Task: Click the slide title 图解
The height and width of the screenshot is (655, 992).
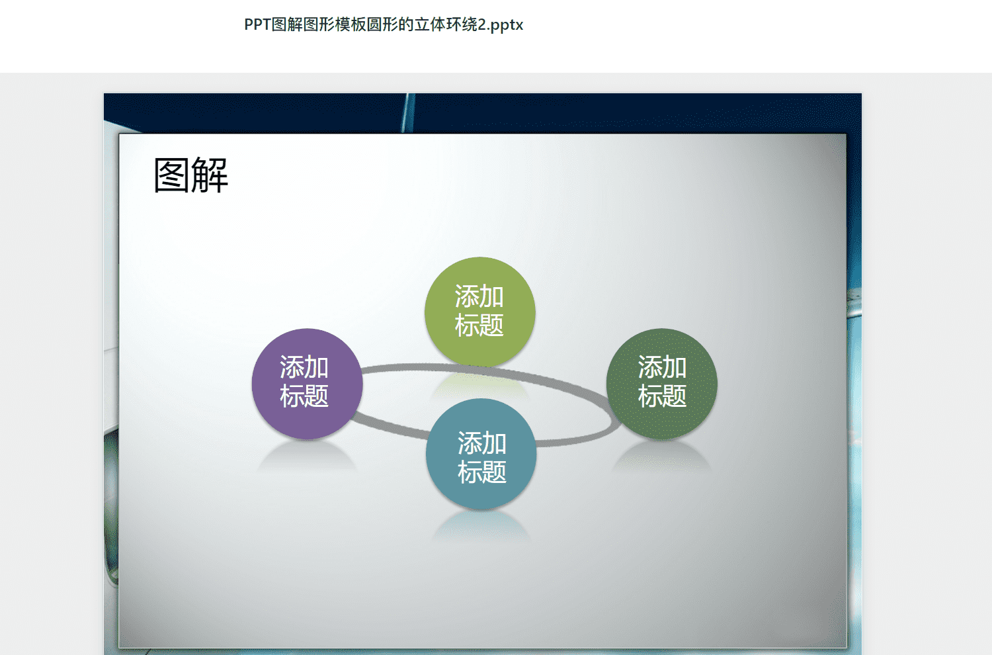Action: 190,175
